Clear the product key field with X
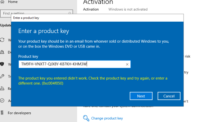The width and height of the screenshot is (198, 122). (127, 64)
